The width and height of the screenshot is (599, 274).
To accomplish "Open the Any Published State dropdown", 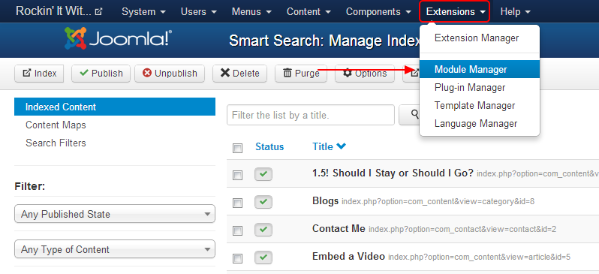I will (x=115, y=214).
